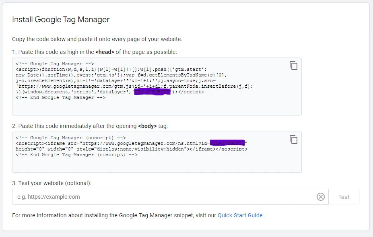The height and width of the screenshot is (237, 373).
Task: Click the bold <head> tag text
Action: 105,52
